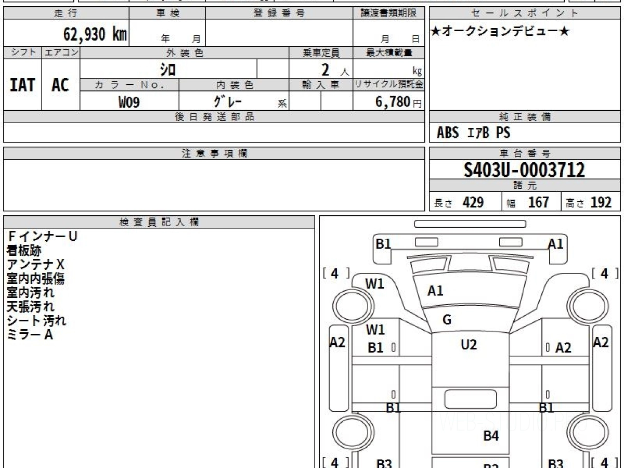This screenshot has height=468, width=624.
Task: Click the 諸元 specifications header
Action: pos(525,186)
